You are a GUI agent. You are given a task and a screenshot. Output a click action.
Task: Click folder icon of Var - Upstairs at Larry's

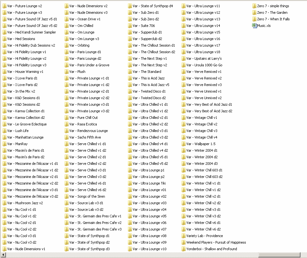coord(183,59)
